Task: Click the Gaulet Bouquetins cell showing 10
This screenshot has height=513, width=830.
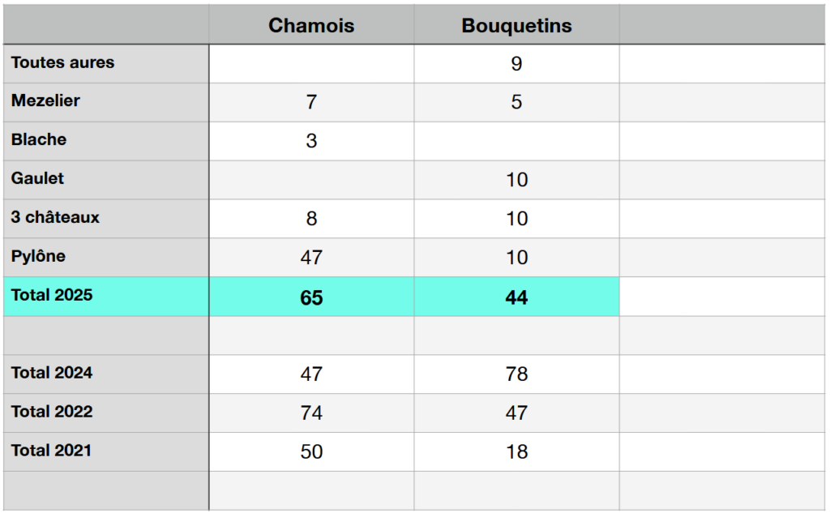Action: point(516,180)
